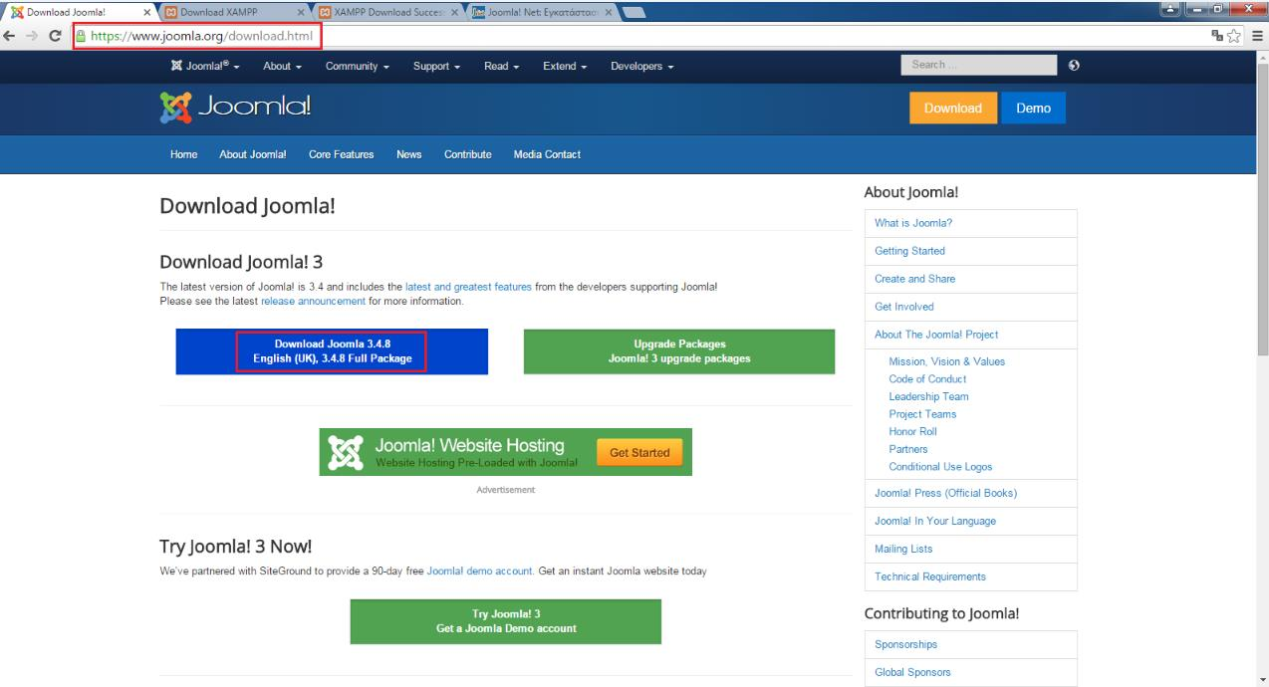Click Upgrade Packages green button
Image resolution: width=1269 pixels, height=687 pixels.
tap(679, 351)
